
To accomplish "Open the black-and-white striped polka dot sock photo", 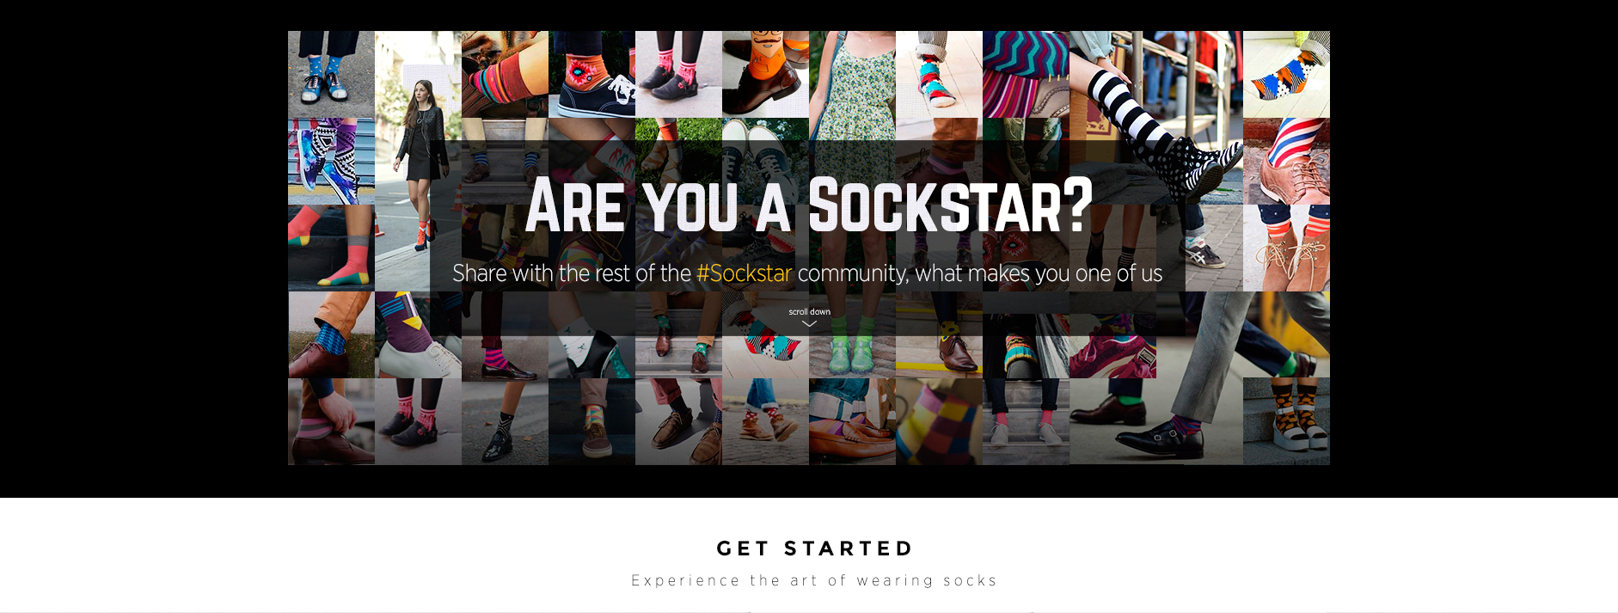I will [x=1156, y=118].
